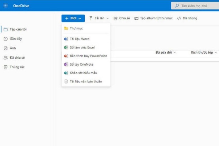Click the Thùng rác trash icon
This screenshot has width=219, height=146.
pos(5,67)
